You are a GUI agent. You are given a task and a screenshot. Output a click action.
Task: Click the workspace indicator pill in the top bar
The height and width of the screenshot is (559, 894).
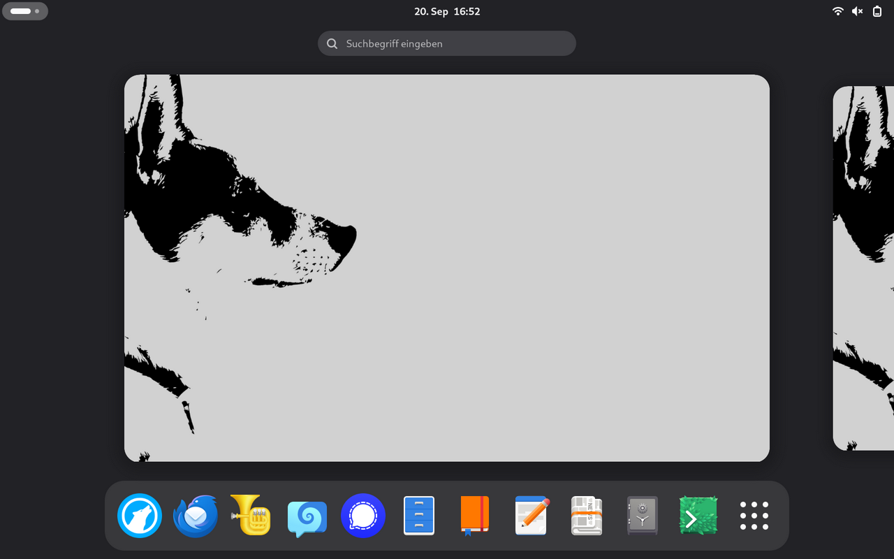tap(25, 11)
